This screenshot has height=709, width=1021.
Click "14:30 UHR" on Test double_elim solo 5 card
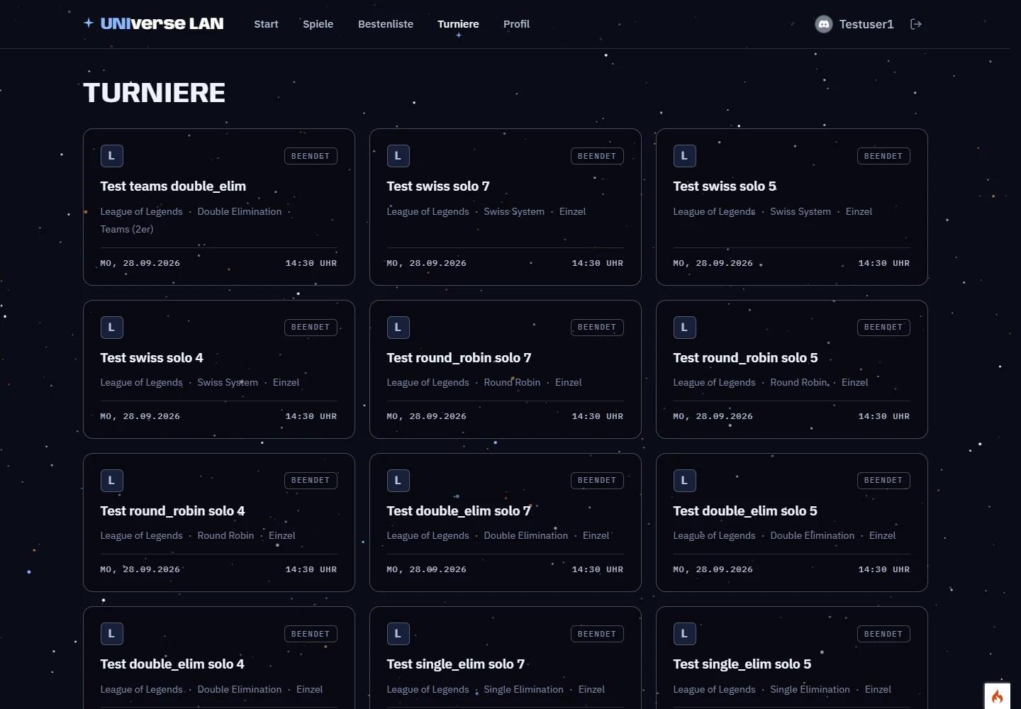pos(884,570)
